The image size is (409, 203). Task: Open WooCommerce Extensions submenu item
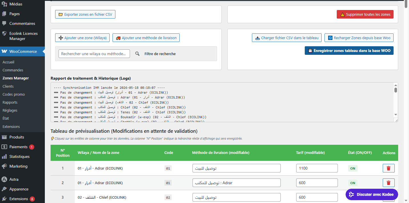(11, 126)
